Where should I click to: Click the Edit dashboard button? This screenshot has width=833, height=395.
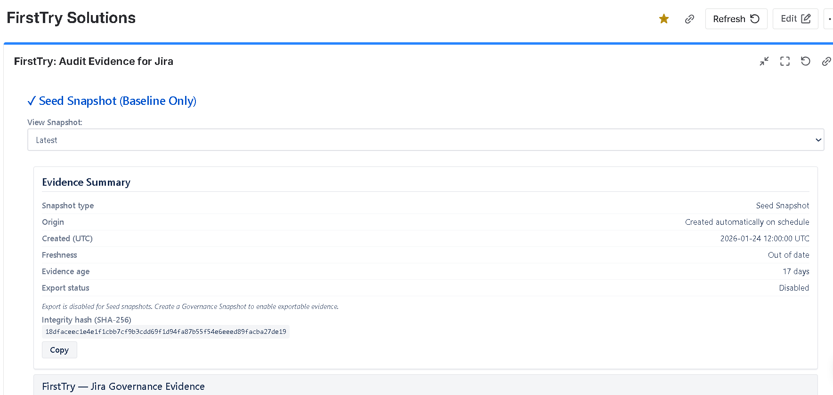(x=795, y=19)
